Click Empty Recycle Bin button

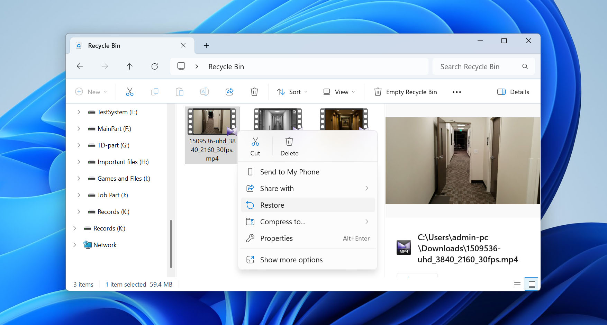pyautogui.click(x=406, y=92)
